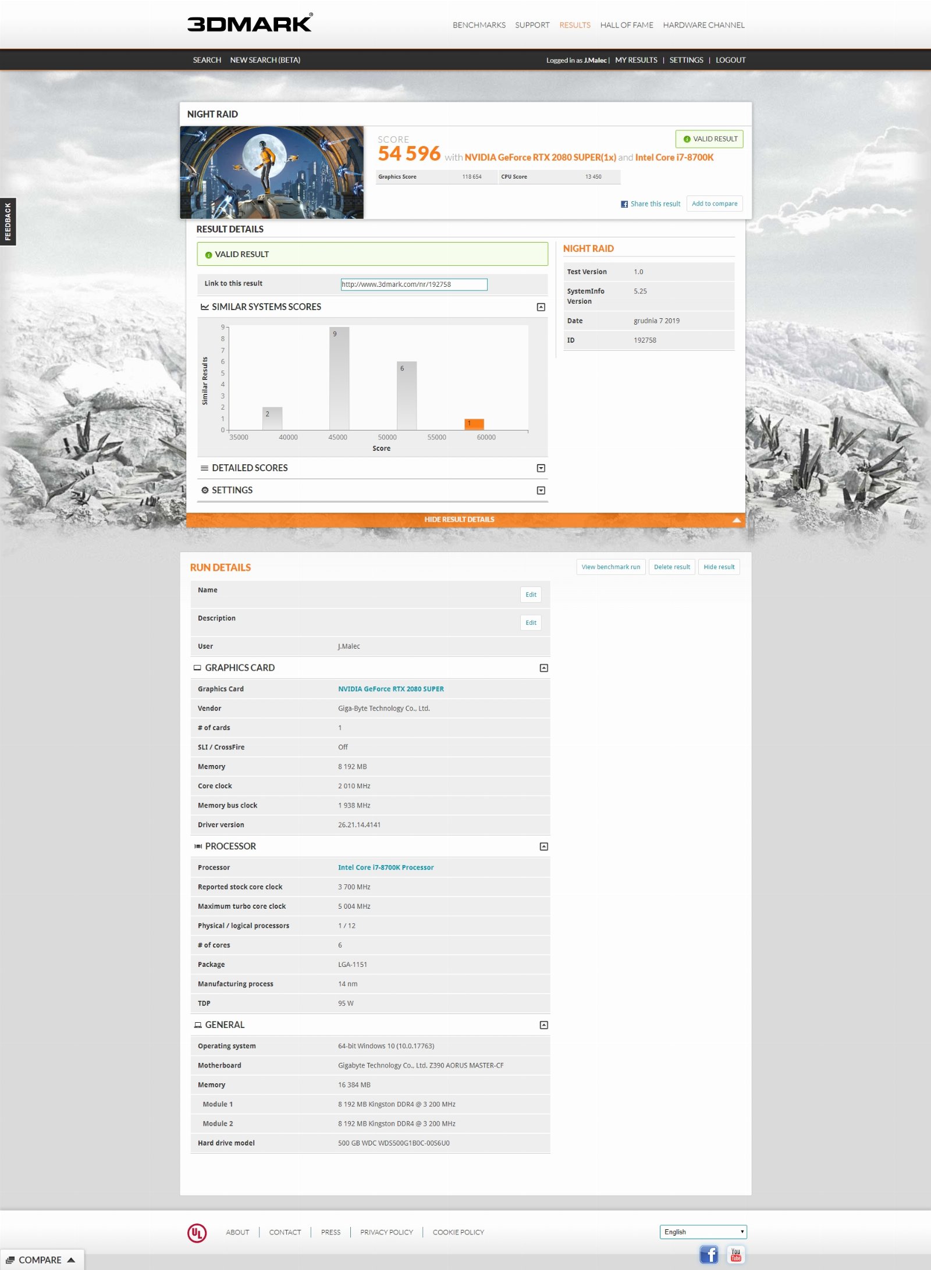Open the Feedback side tab

point(8,221)
